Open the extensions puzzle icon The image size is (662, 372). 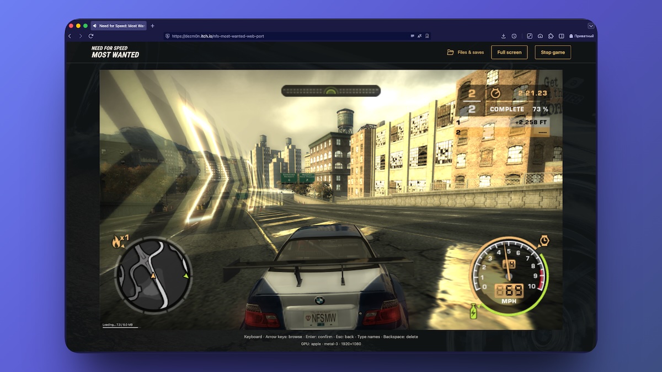tap(551, 36)
